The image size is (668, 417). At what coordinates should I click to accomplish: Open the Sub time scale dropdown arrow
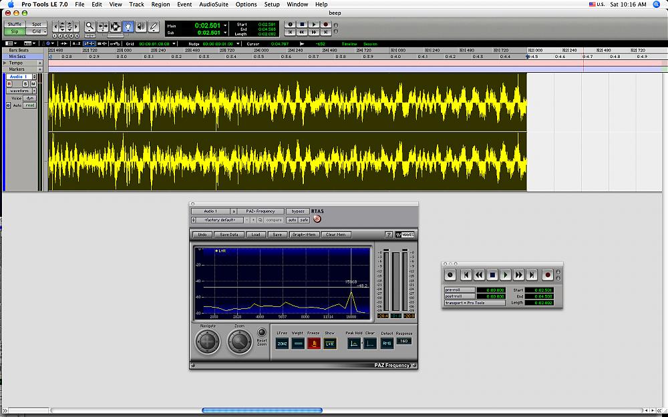pos(225,33)
